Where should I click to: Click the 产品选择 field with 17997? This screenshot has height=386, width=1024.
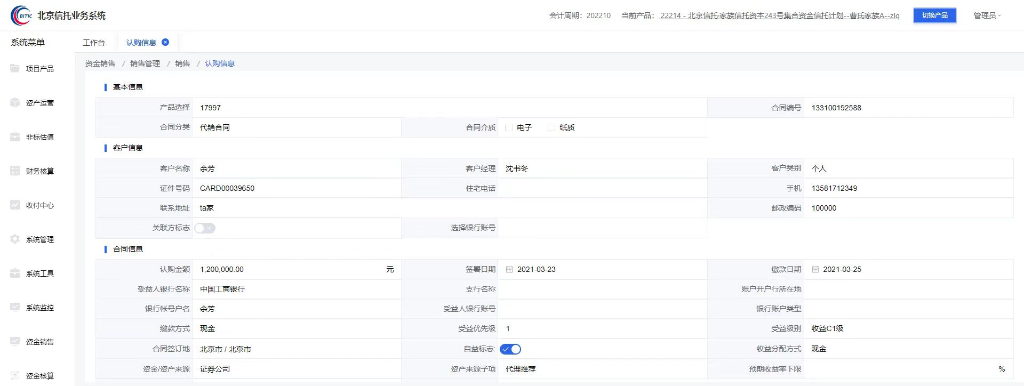[x=450, y=108]
